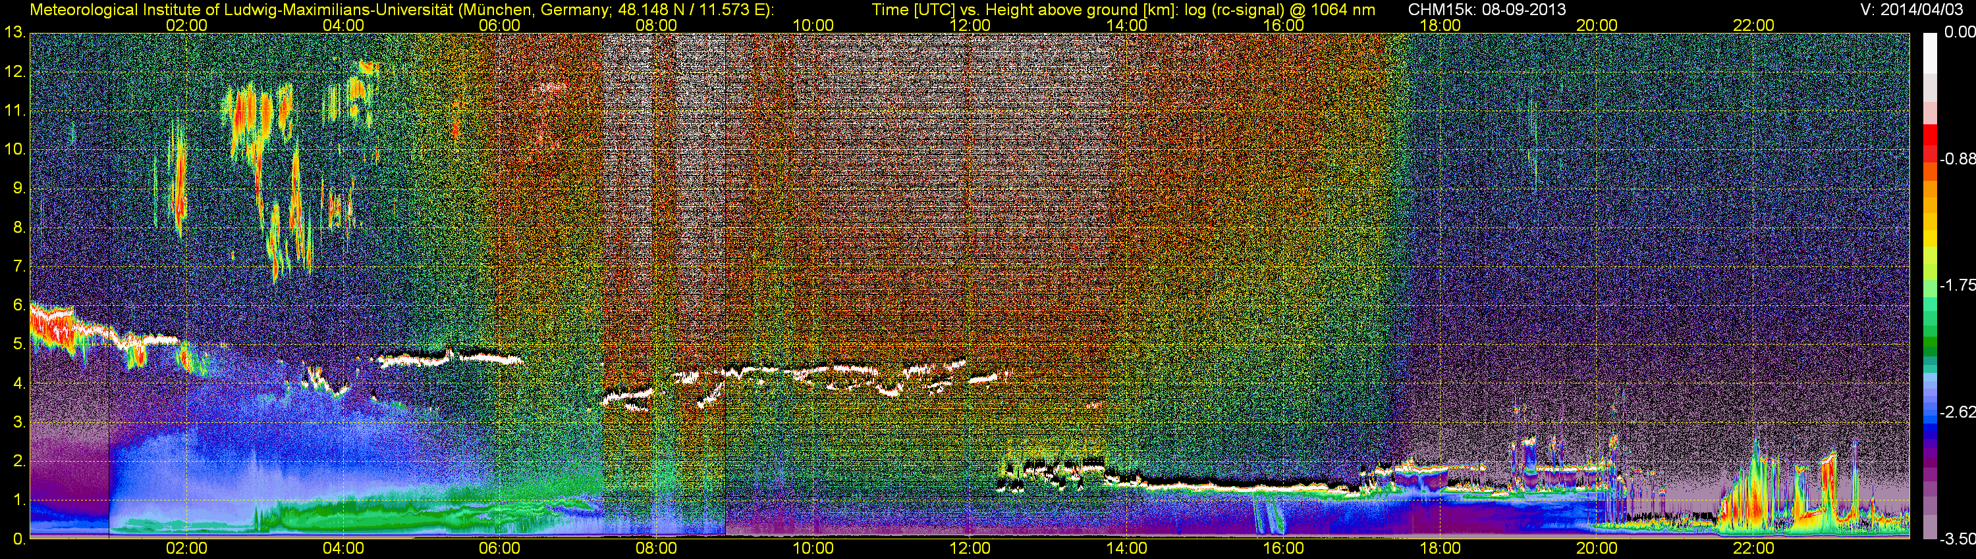
Task: Click the 16:00 label on the bottom time axis
Action: pyautogui.click(x=1283, y=548)
